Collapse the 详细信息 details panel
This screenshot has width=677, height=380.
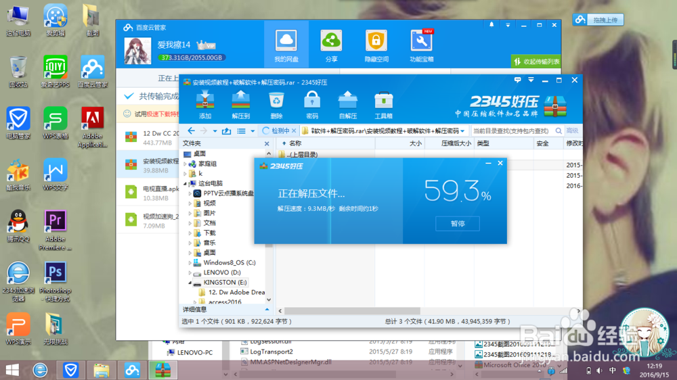[267, 309]
